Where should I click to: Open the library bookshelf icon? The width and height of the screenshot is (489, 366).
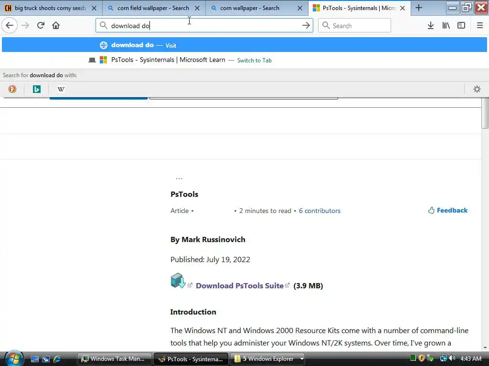point(446,26)
